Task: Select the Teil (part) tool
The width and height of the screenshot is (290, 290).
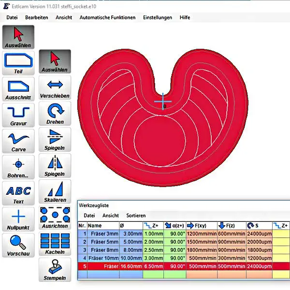Action: click(18, 63)
